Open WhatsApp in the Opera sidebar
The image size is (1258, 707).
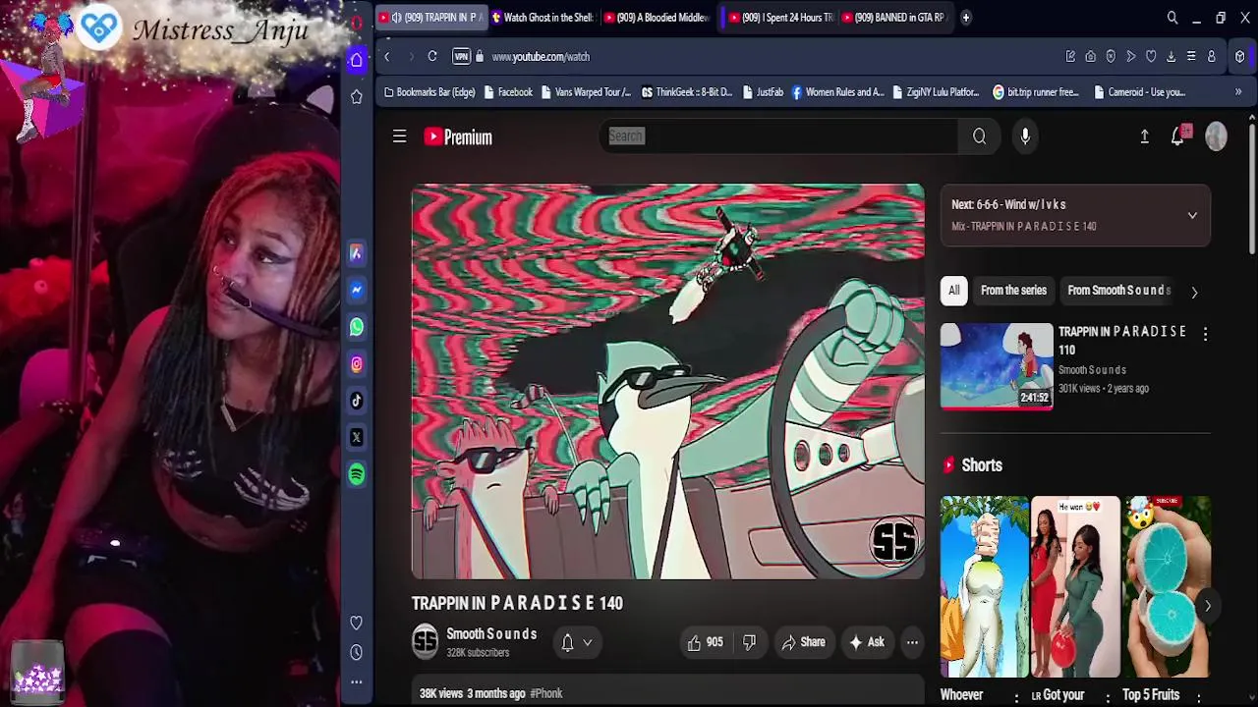click(x=357, y=327)
